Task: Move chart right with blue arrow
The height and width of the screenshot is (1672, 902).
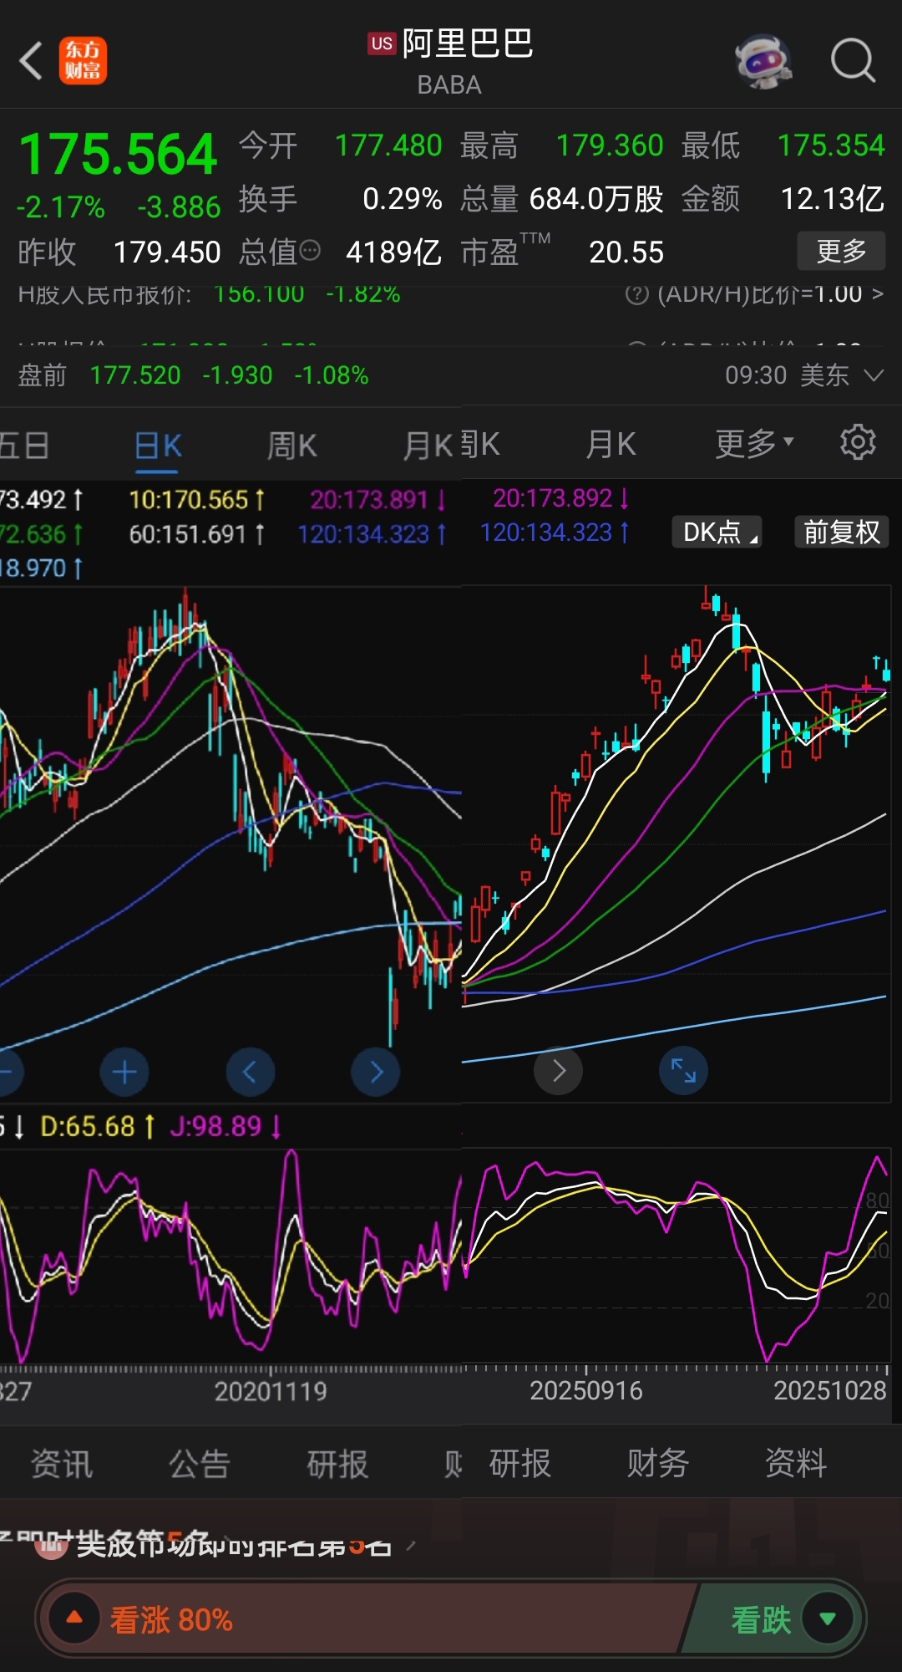Action: coord(376,1072)
